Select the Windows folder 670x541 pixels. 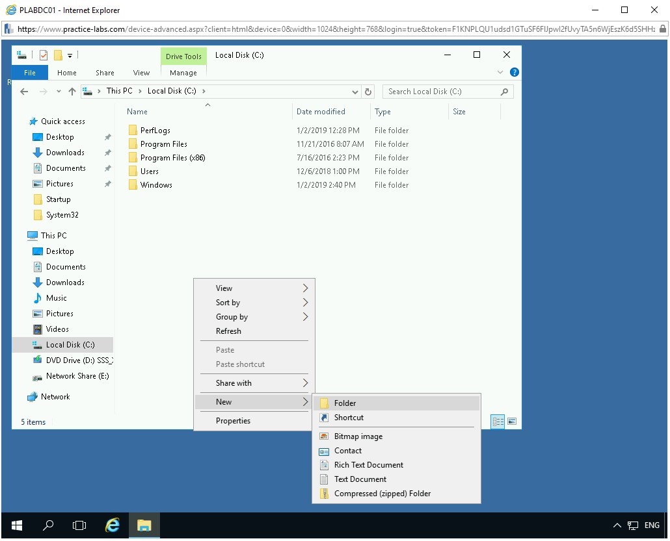[x=156, y=184]
